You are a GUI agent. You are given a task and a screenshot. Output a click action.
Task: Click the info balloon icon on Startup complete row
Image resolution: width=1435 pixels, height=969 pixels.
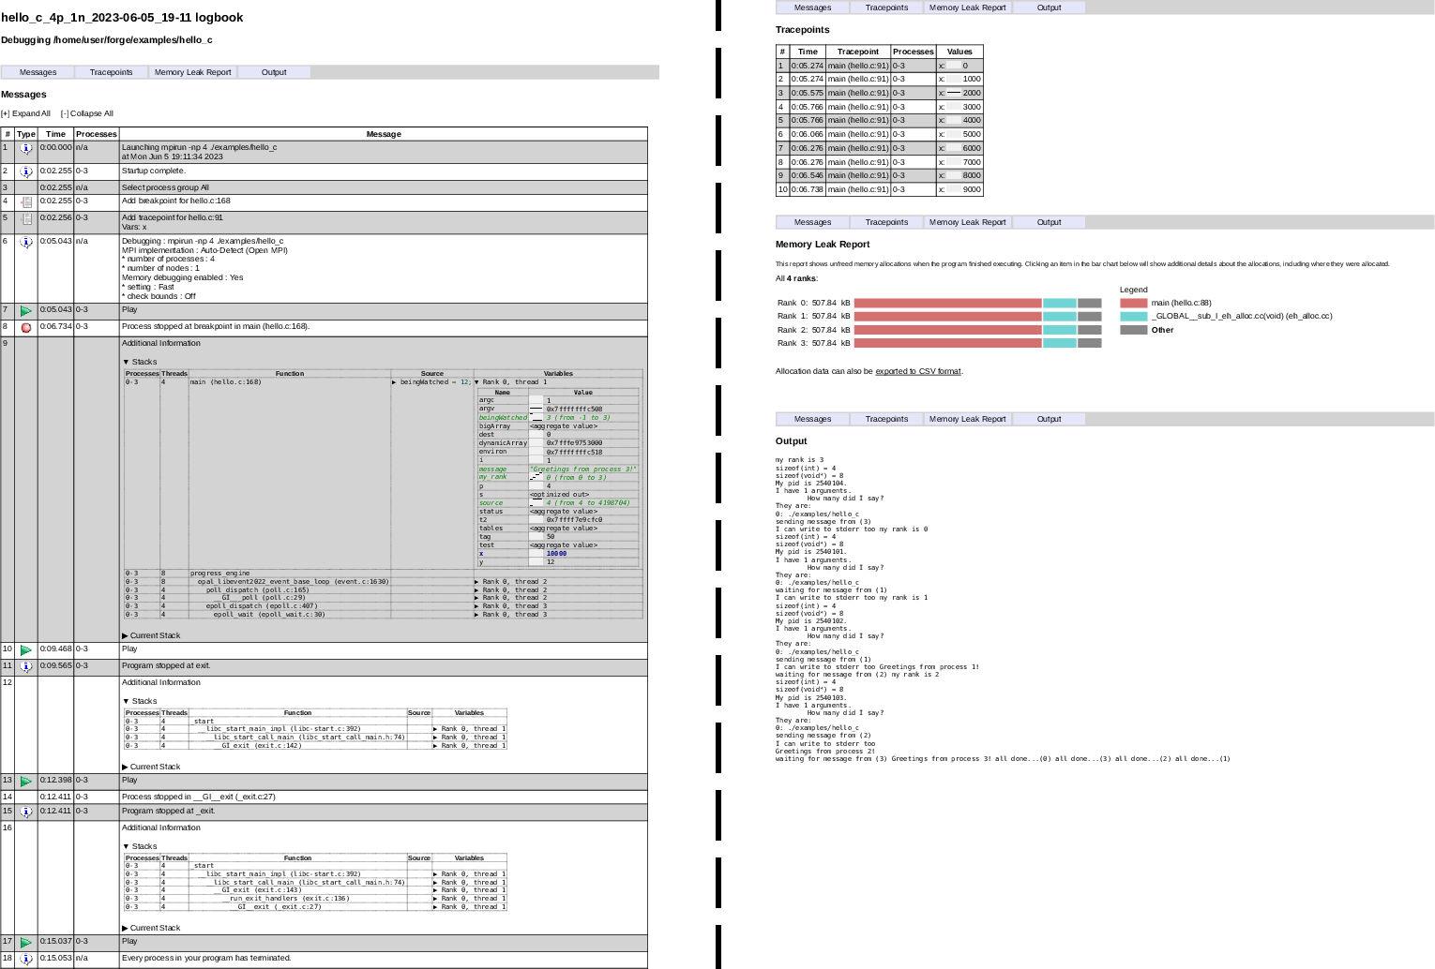tap(26, 171)
